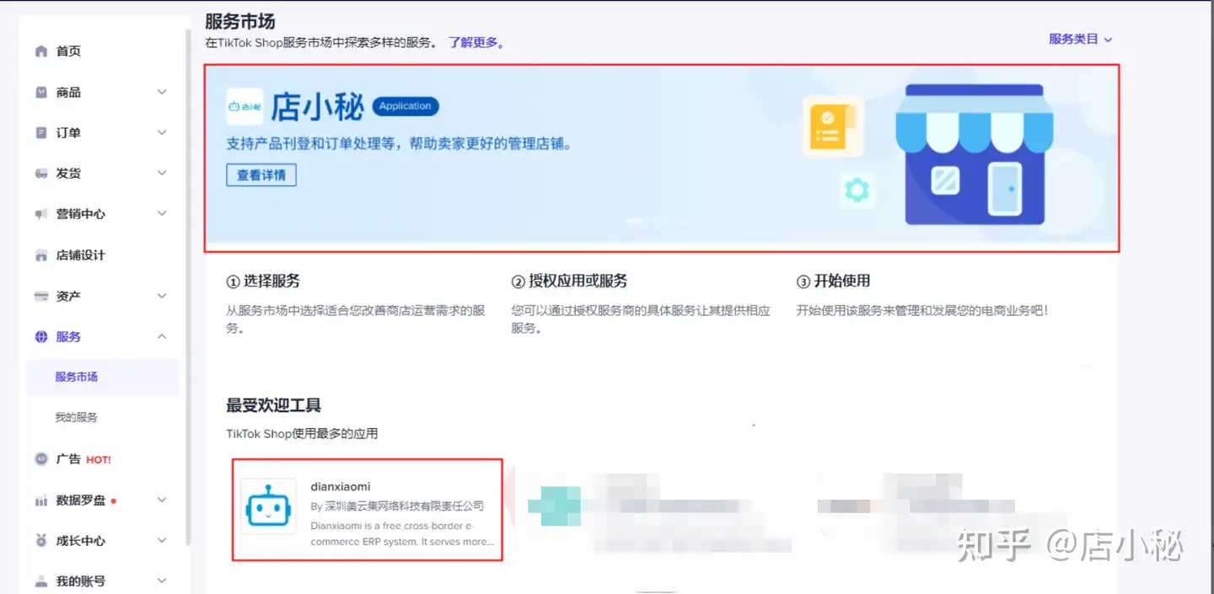
Task: Click the ① 选择服务 step heading
Action: tap(263, 281)
